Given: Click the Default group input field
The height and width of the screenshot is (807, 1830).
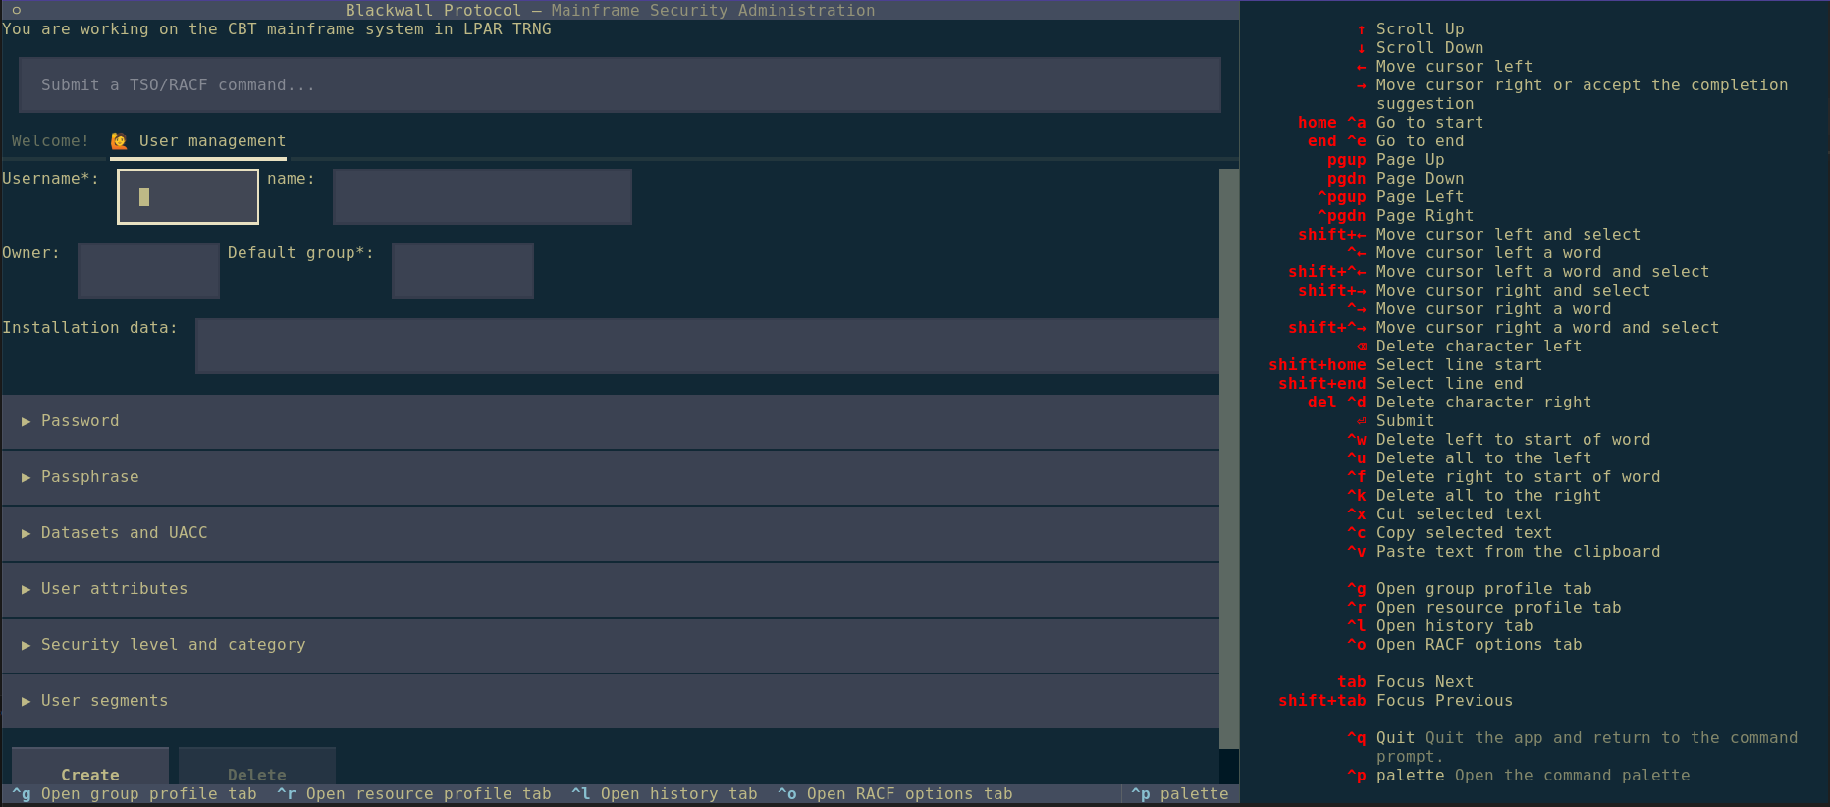Looking at the screenshot, I should (462, 271).
